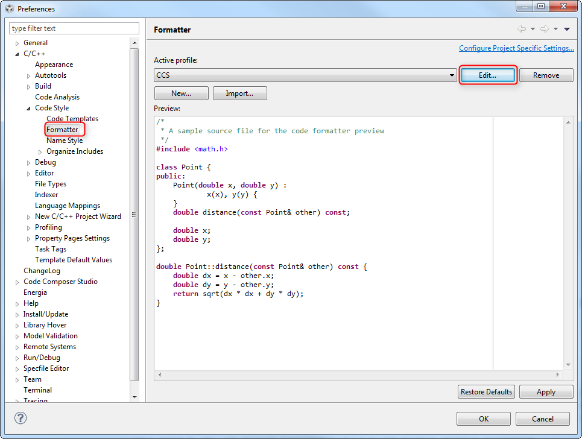
Task: Select Help in the tree
Action: point(31,303)
